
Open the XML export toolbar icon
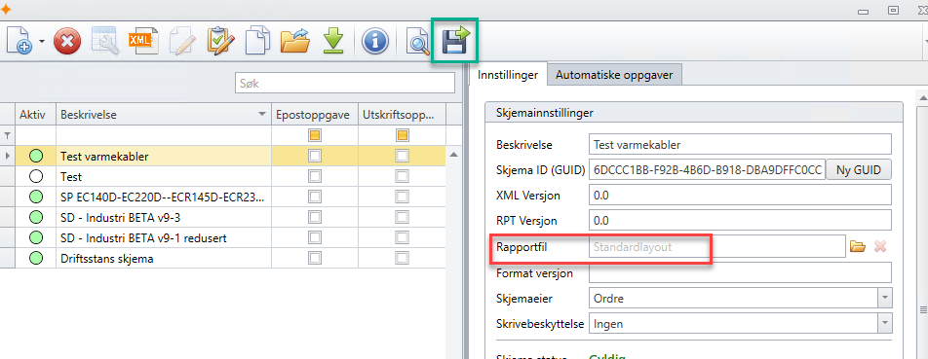click(x=139, y=41)
